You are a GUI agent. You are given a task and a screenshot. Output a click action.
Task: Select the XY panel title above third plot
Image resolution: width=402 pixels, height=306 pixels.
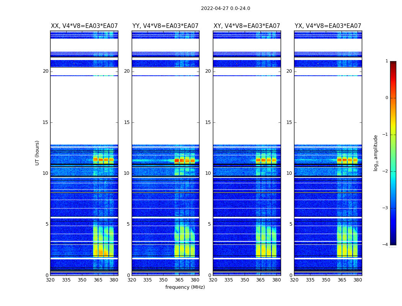pyautogui.click(x=247, y=26)
